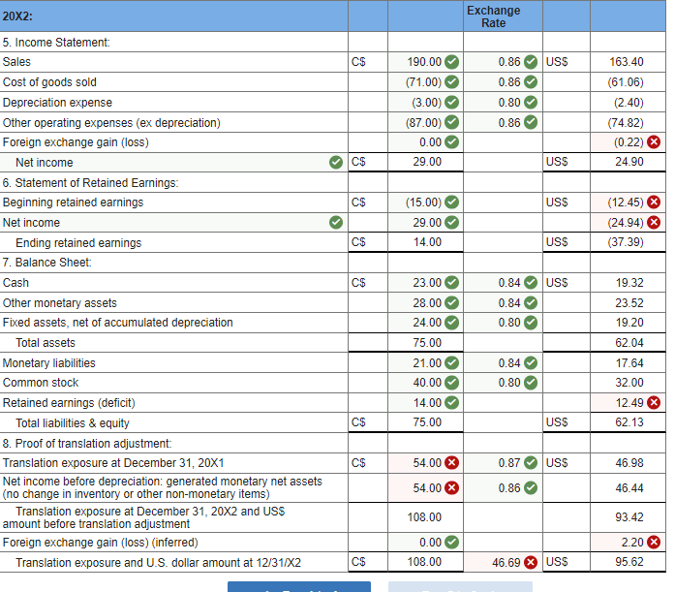Click red X next to 12.49

point(654,402)
